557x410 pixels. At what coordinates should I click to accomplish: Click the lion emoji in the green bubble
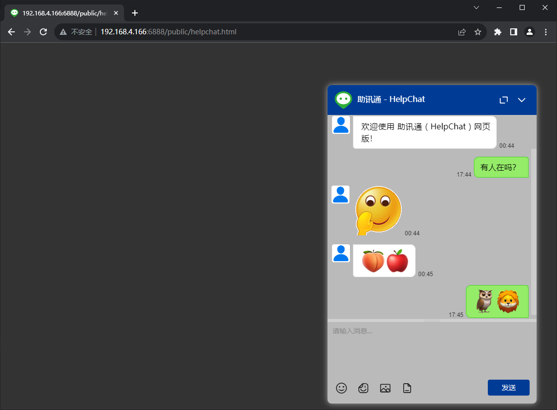click(508, 302)
